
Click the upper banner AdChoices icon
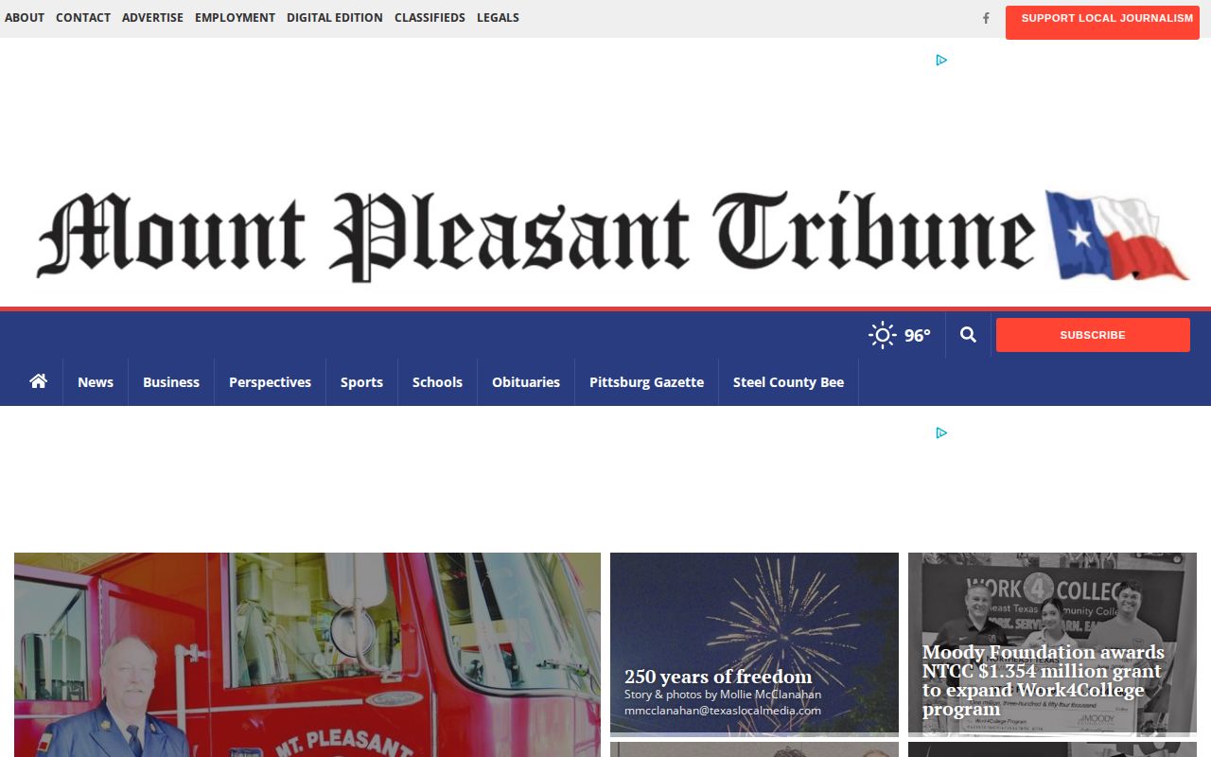[941, 60]
